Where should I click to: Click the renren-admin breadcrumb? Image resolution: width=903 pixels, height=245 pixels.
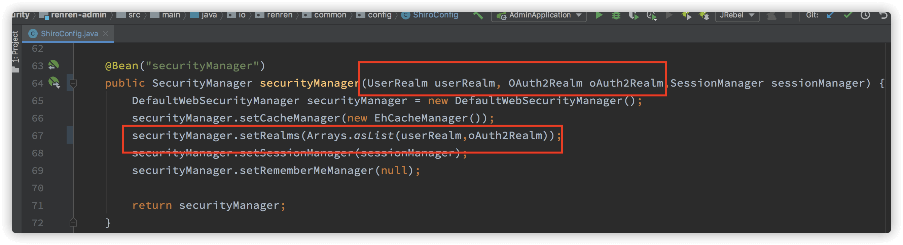point(78,15)
